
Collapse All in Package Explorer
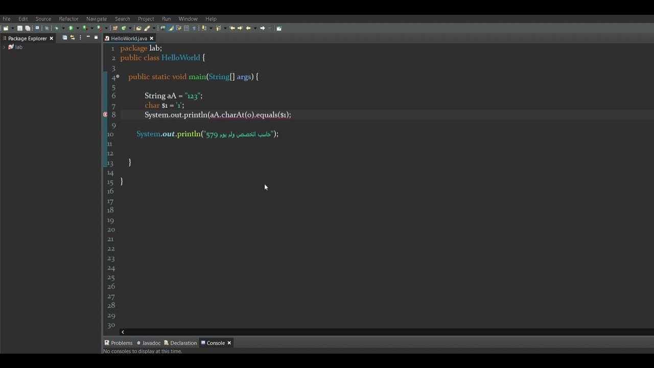tap(65, 37)
